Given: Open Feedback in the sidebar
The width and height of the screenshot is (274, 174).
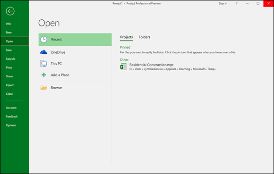Looking at the screenshot, I should [12, 116].
